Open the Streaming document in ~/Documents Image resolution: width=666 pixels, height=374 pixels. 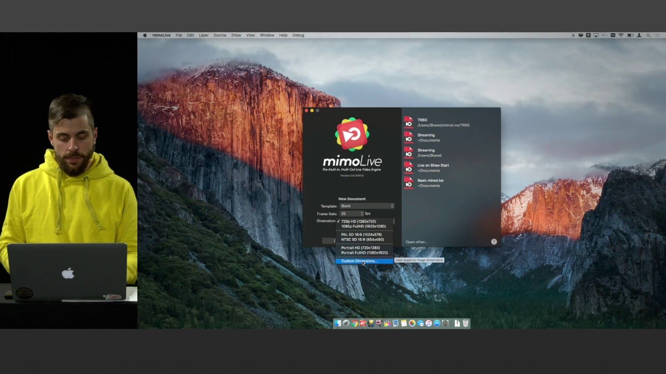pyautogui.click(x=421, y=137)
